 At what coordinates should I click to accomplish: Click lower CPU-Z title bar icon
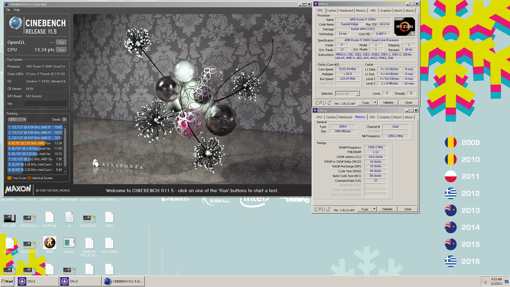[315, 111]
